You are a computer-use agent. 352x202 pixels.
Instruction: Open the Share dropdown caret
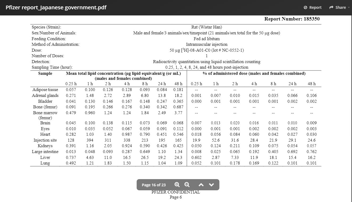click(x=349, y=8)
